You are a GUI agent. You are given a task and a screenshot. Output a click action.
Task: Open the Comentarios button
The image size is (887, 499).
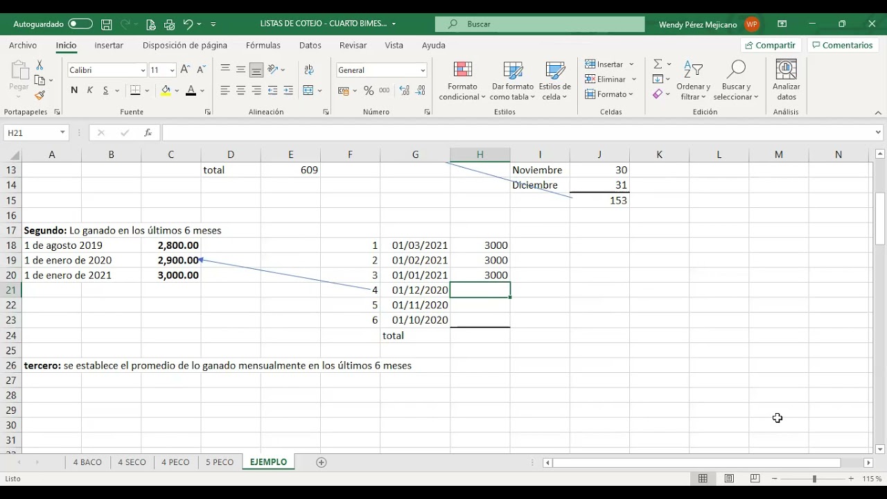[842, 45]
